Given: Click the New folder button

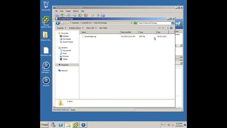Looking at the screenshot, I should (x=103, y=28).
